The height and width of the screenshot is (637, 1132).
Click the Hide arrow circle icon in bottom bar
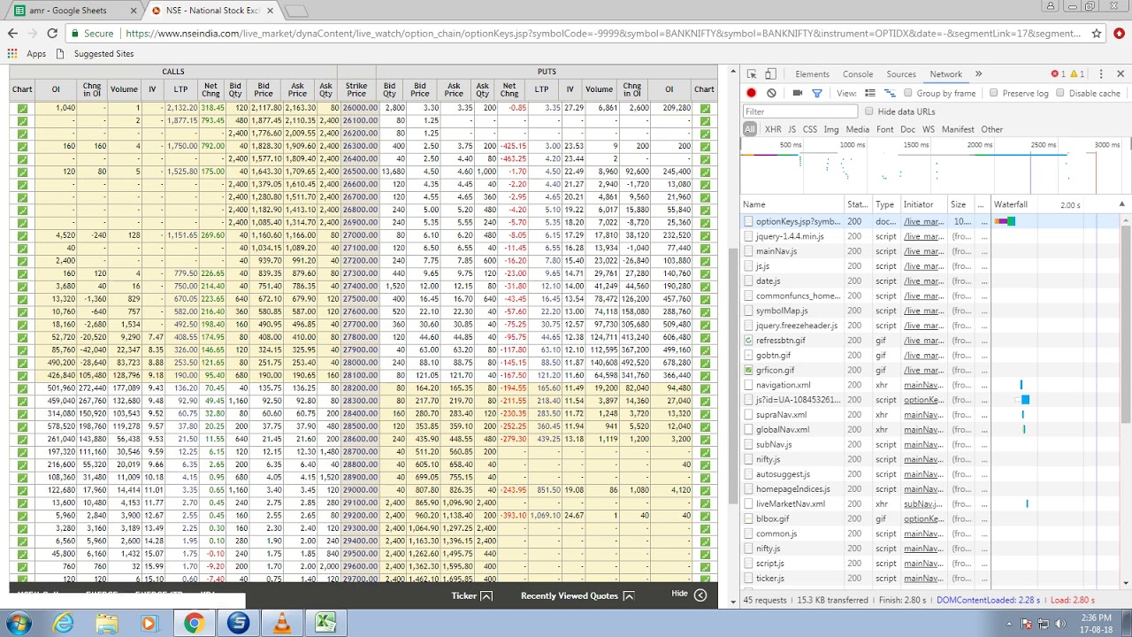click(700, 595)
